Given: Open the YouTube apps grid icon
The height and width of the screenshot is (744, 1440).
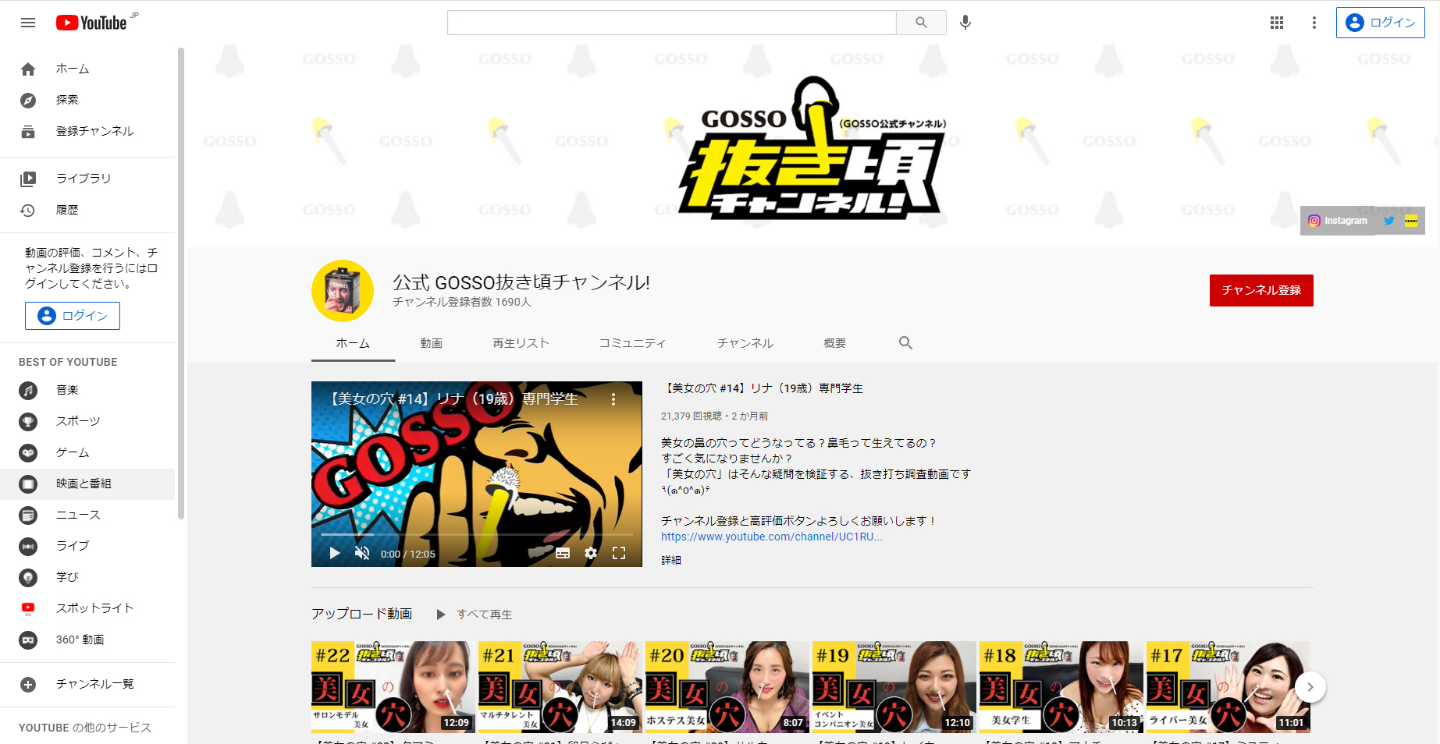Looking at the screenshot, I should (x=1277, y=23).
